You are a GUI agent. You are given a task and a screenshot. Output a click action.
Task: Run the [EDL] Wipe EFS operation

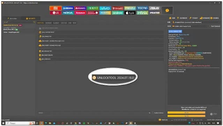click(101, 59)
